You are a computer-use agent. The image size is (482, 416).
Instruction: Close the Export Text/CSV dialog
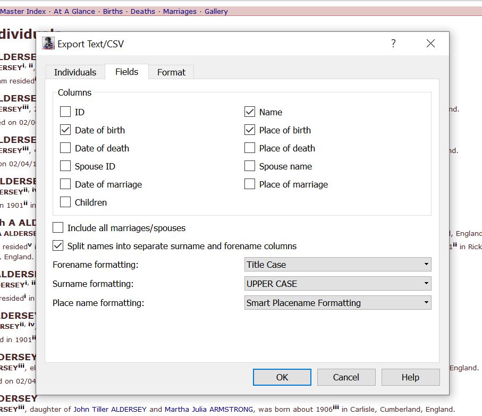(430, 44)
